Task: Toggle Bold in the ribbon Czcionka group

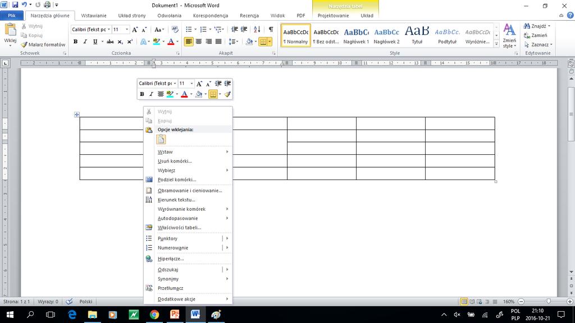Action: (x=76, y=41)
